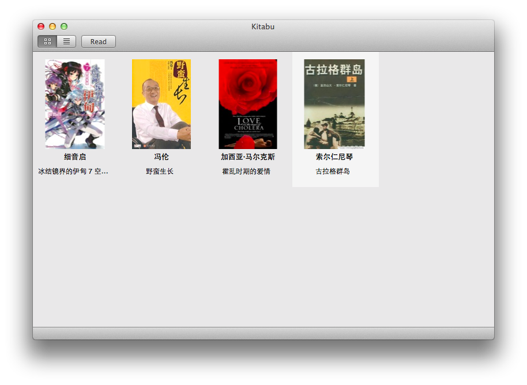Minimize the Kitabu window
This screenshot has height=385, width=527.
[x=52, y=26]
